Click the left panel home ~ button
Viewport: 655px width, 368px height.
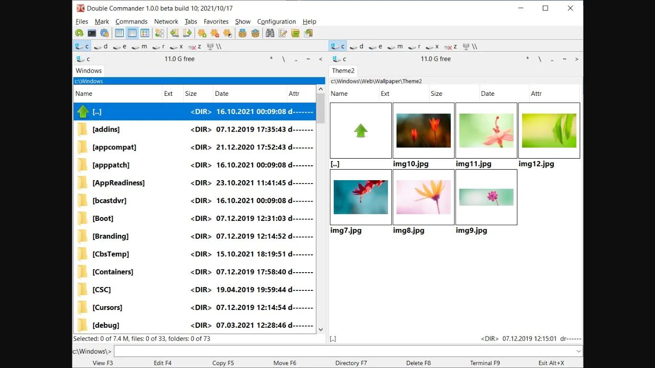tap(308, 59)
